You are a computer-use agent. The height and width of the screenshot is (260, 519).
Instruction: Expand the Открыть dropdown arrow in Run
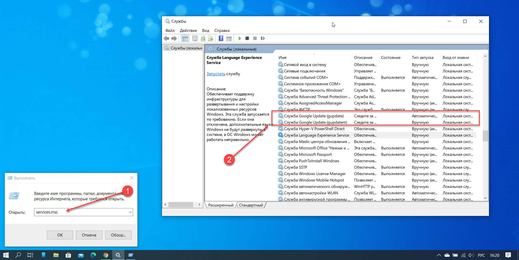click(130, 212)
